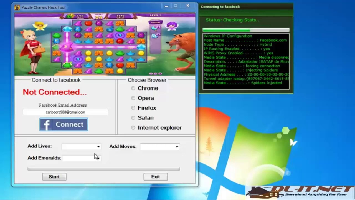This screenshot has width=355, height=200.
Task: Click the 'Node Type' Hybrid log line
Action: coord(238,44)
